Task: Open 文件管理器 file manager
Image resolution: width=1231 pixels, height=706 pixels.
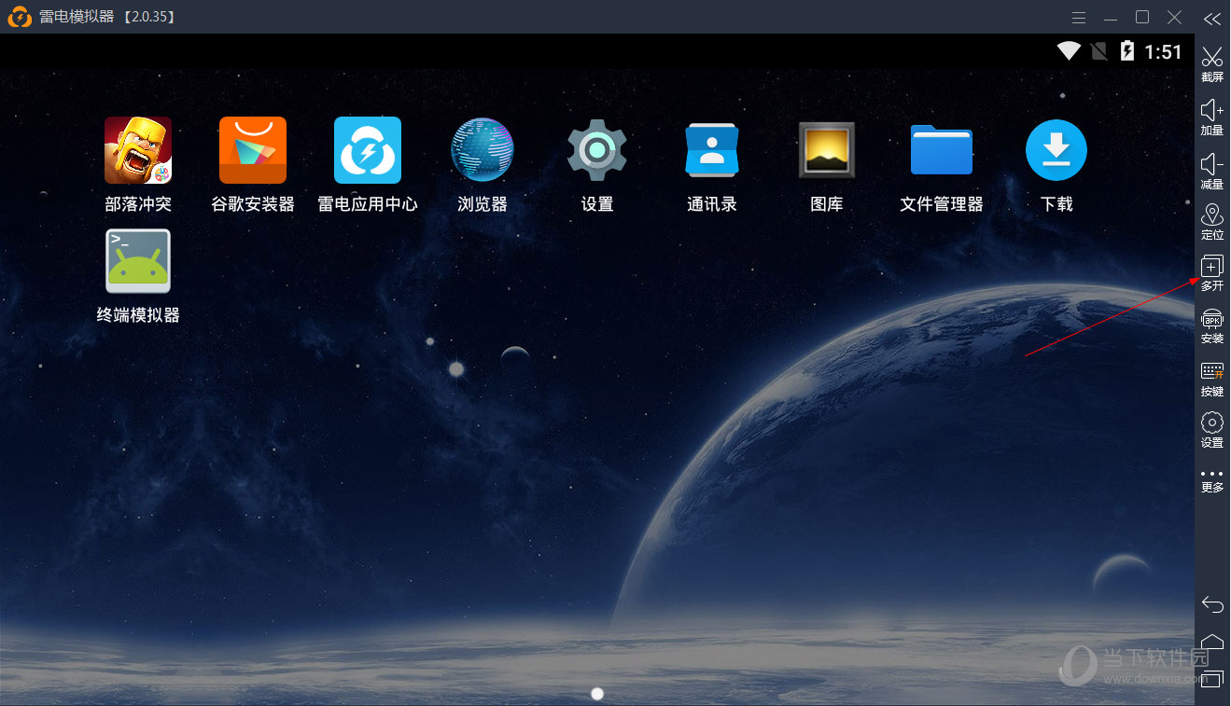Action: (942, 150)
